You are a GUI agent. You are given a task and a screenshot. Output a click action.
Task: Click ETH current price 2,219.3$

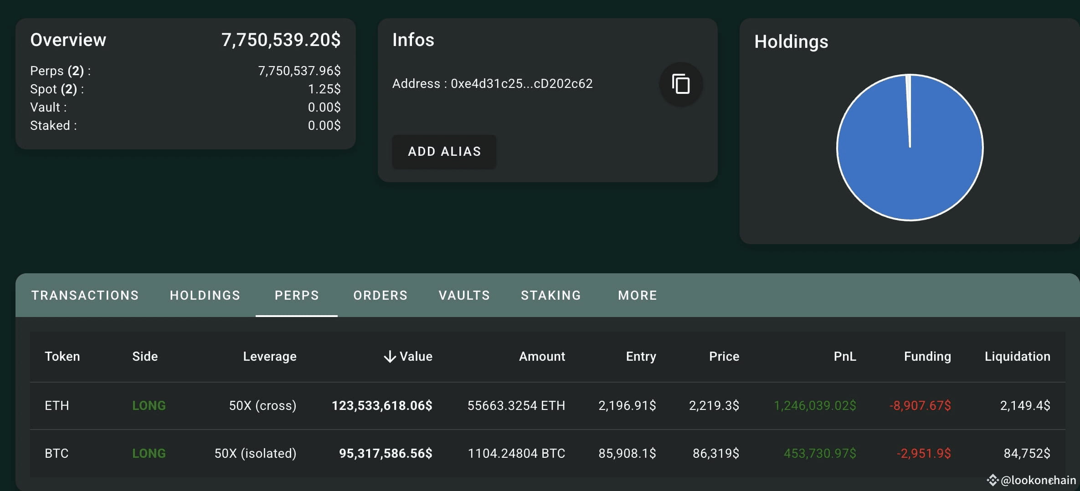coord(714,405)
